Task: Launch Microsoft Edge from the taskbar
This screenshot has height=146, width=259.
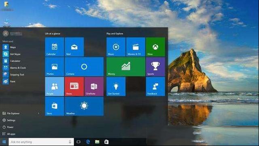Action: (88, 142)
